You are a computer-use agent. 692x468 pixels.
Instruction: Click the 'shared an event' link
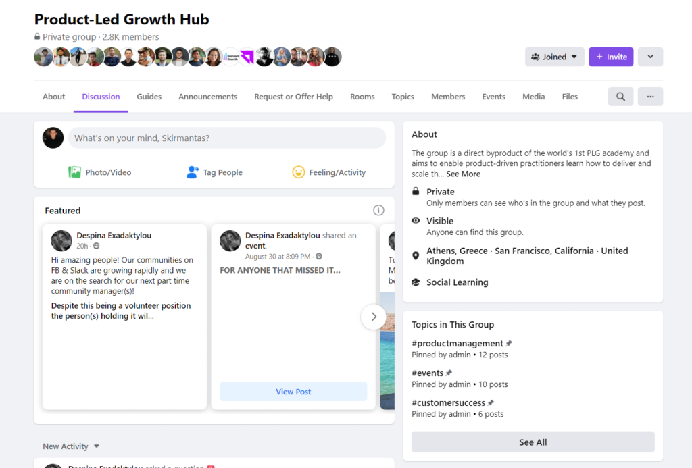tap(301, 240)
